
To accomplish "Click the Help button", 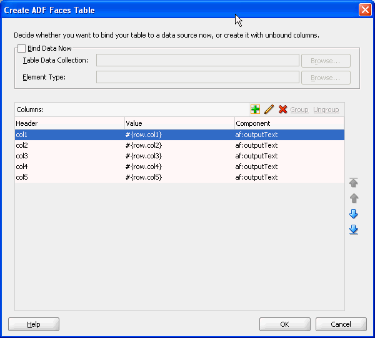I will tap(34, 324).
